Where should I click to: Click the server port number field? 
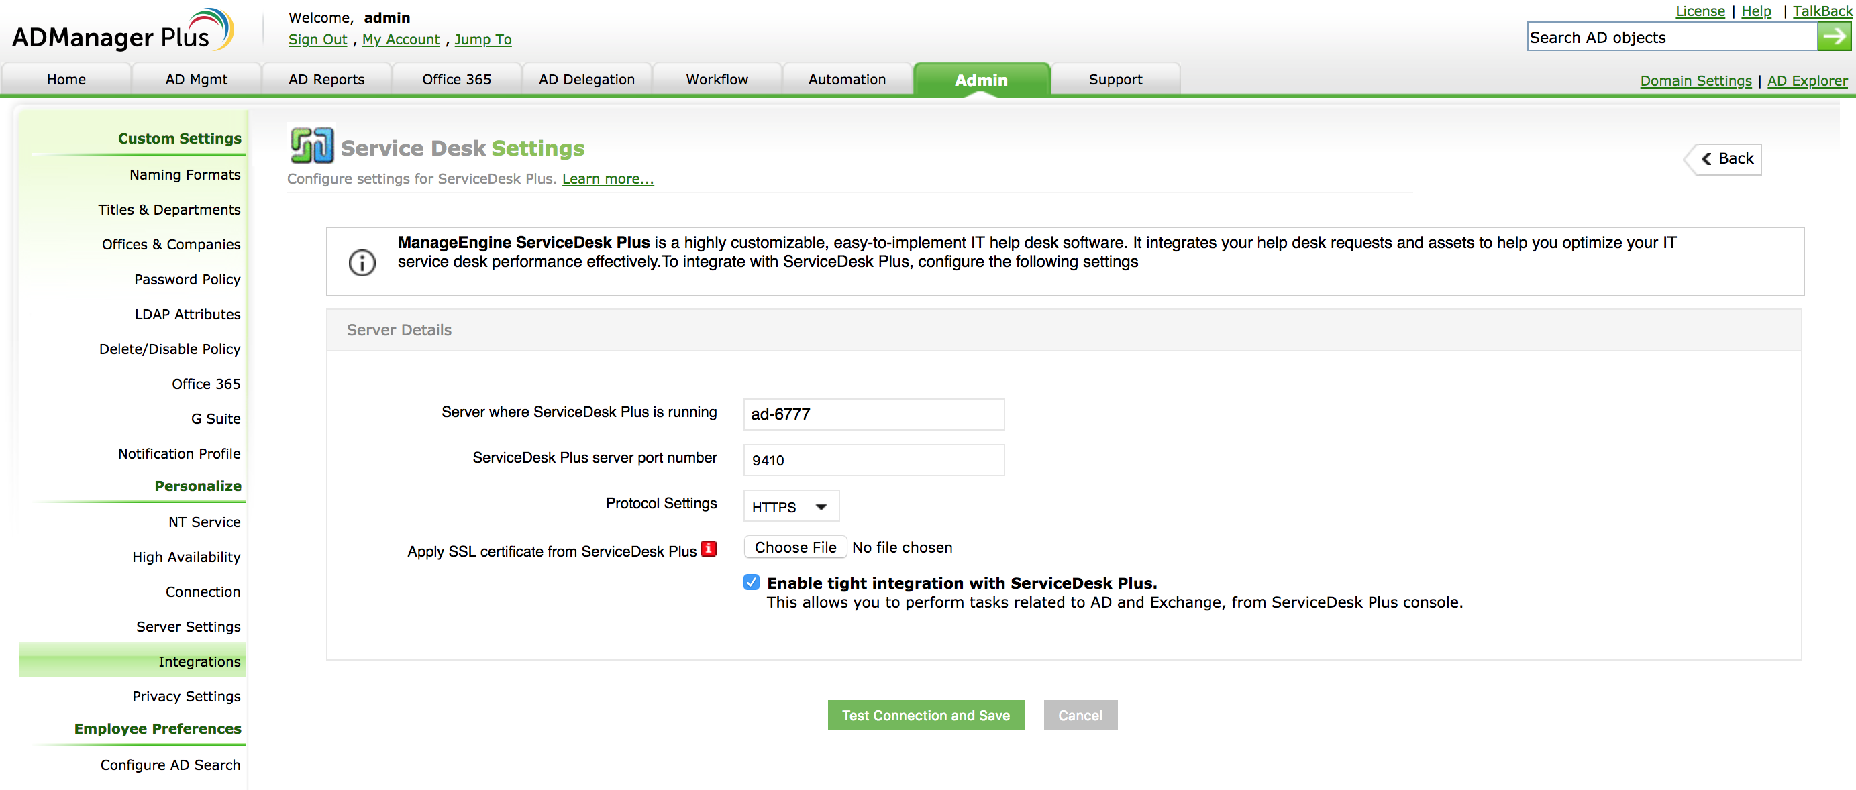point(872,459)
